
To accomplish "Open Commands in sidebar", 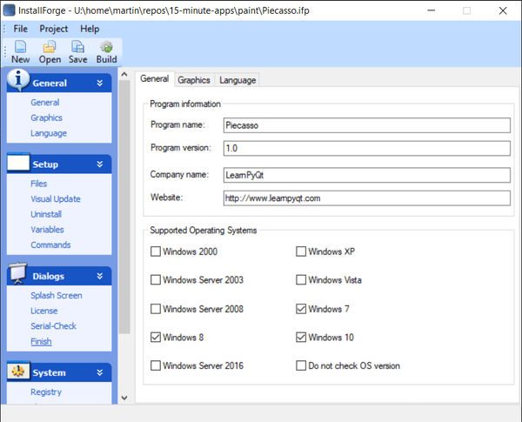I will tap(50, 244).
